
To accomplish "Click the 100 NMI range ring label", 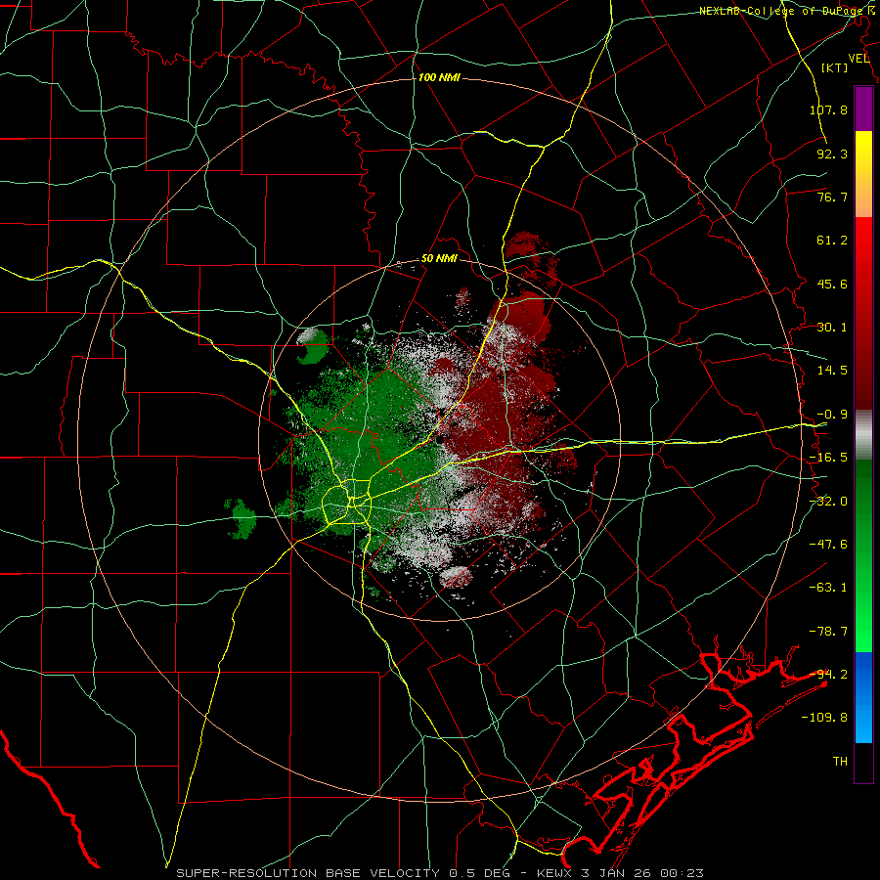I will [x=439, y=77].
